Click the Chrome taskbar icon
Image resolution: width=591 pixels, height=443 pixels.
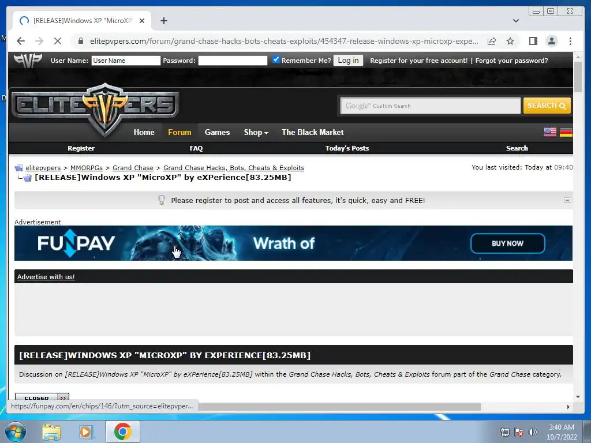pos(123,431)
